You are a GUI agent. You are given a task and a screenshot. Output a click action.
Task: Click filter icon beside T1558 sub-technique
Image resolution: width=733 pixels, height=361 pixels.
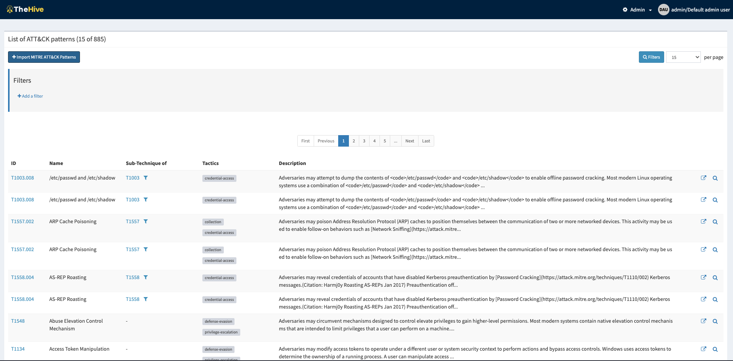point(146,278)
